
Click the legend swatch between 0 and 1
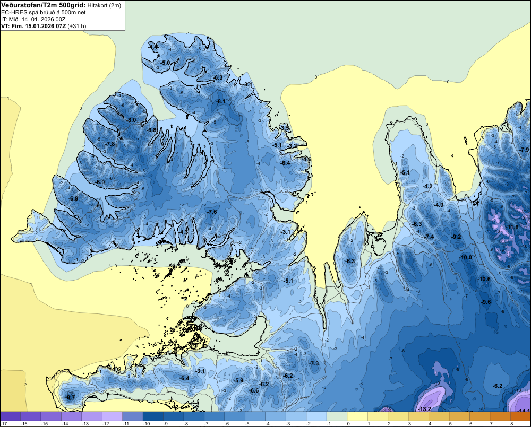point(357,416)
